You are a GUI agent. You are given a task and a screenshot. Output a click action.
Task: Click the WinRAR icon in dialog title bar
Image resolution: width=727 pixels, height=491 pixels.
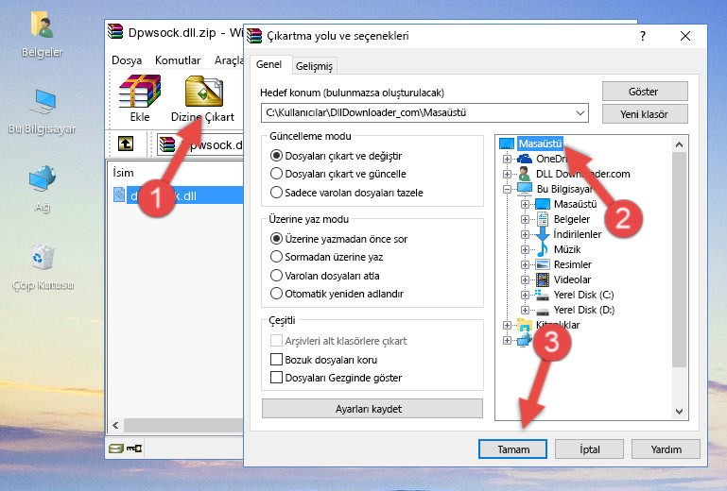(254, 36)
